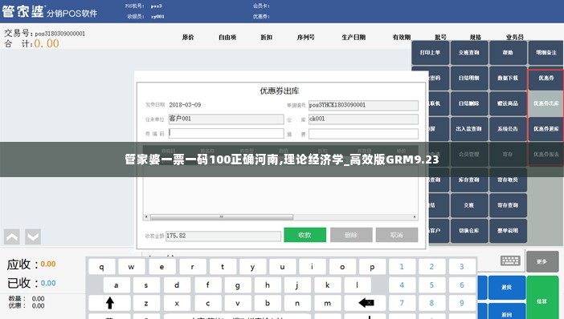
Task: Open the 出入款查询 function button
Action: click(x=469, y=129)
